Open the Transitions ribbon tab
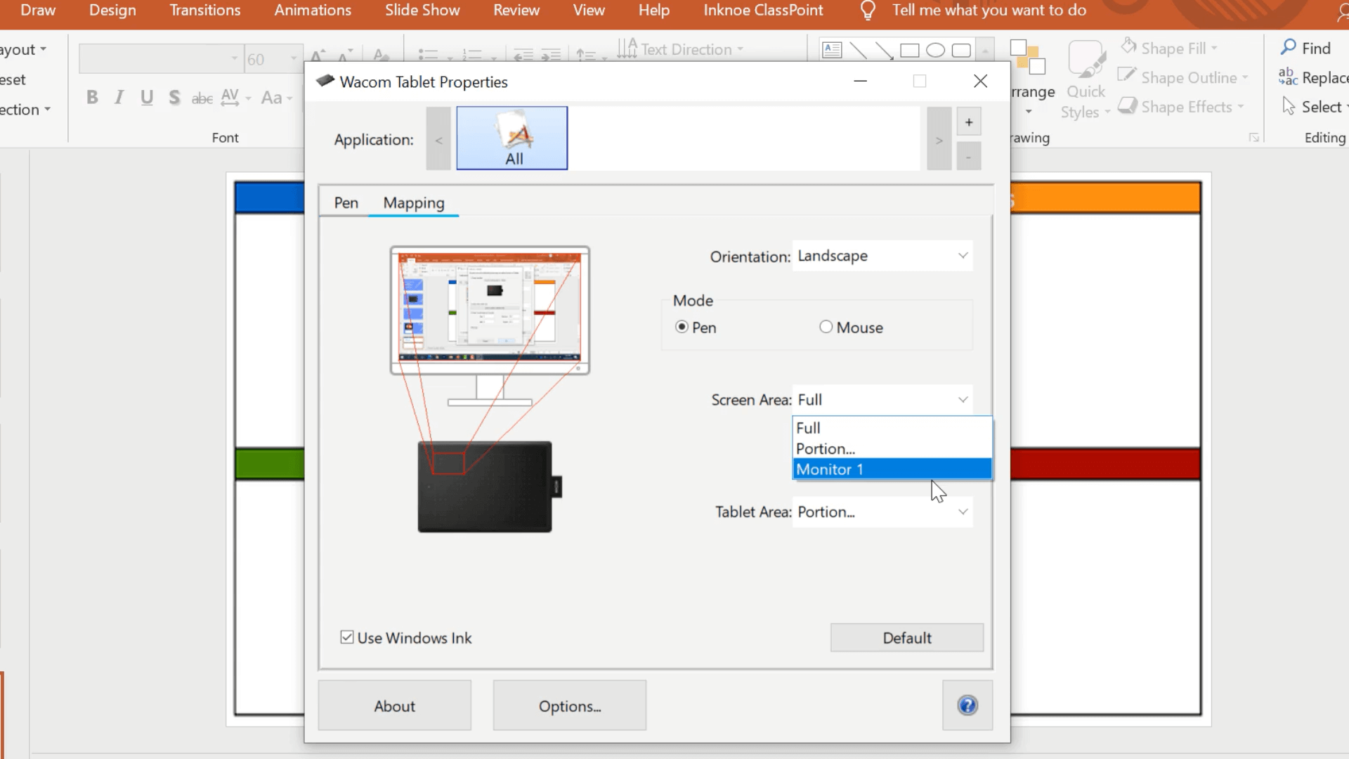The image size is (1349, 759). pos(205,11)
